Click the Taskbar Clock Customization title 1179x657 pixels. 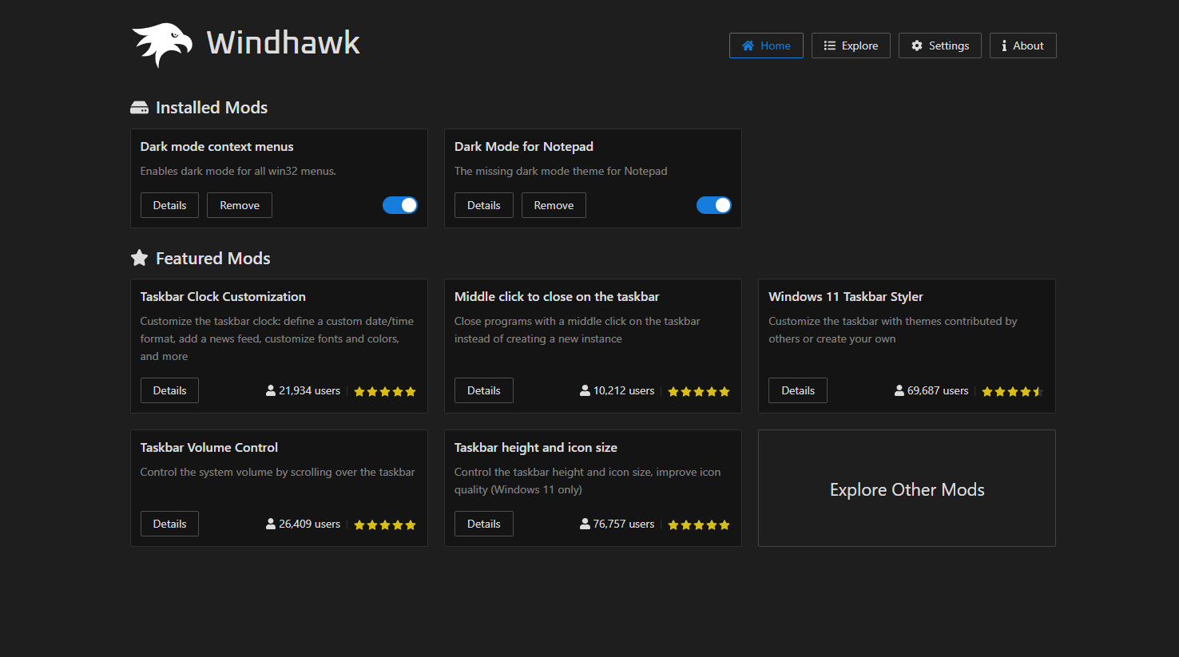click(x=223, y=297)
